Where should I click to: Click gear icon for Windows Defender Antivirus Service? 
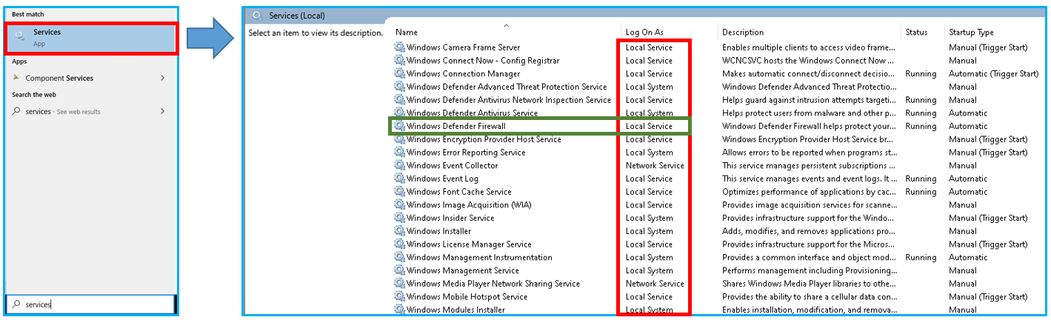coord(400,113)
